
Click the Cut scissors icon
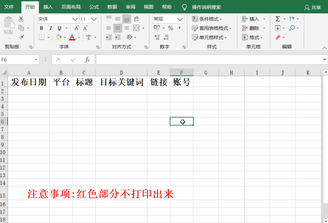tap(21, 19)
